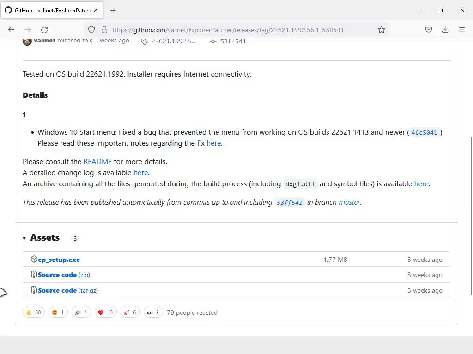Close the GitHub ExplorerPatcher tab
The width and height of the screenshot is (473, 354).
(96, 10)
